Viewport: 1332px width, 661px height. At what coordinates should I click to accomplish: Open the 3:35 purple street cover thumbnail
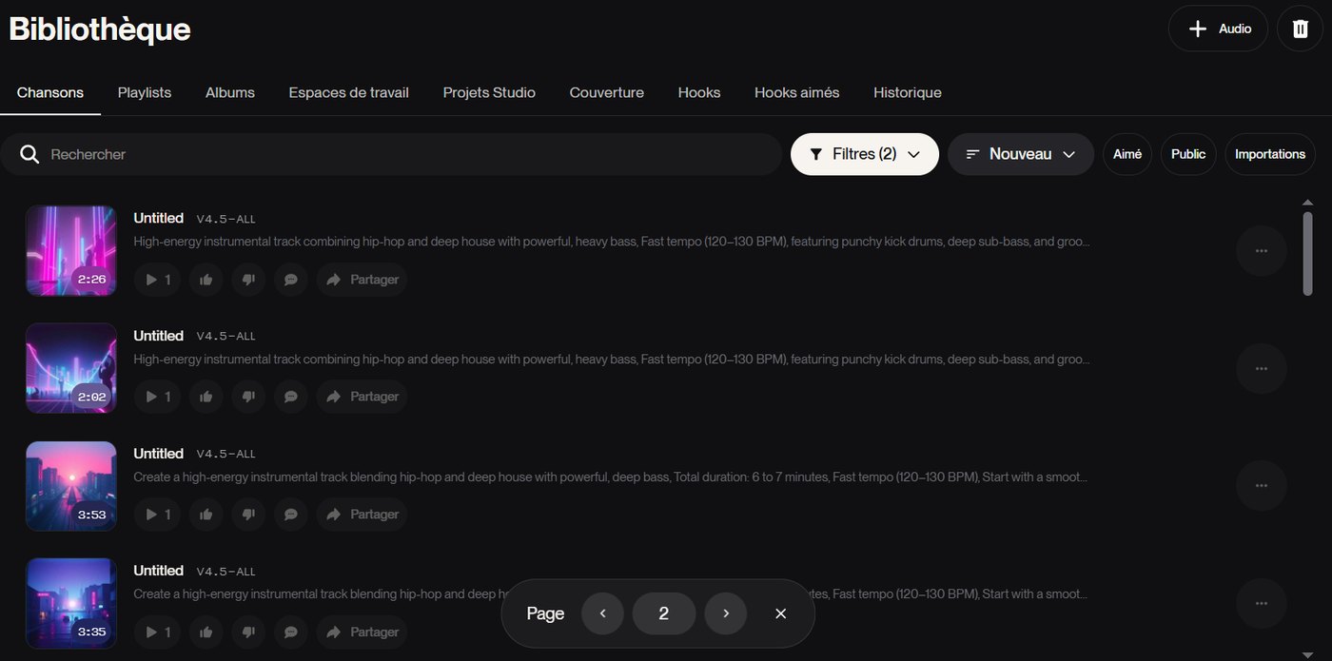71,603
